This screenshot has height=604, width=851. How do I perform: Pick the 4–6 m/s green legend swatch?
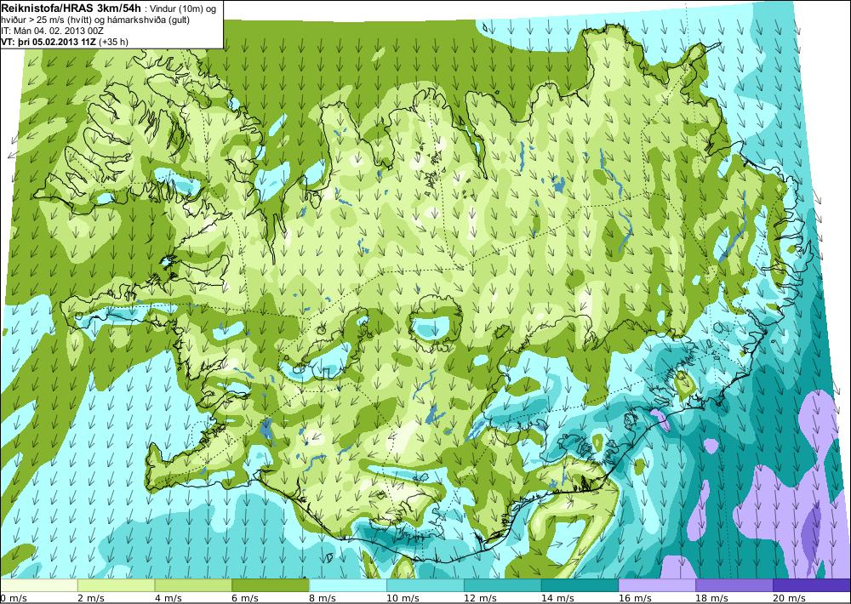[x=193, y=585]
